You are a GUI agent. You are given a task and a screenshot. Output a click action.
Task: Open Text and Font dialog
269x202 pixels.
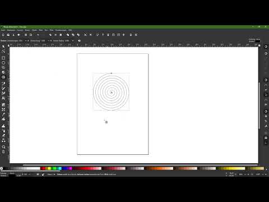[x=103, y=35]
